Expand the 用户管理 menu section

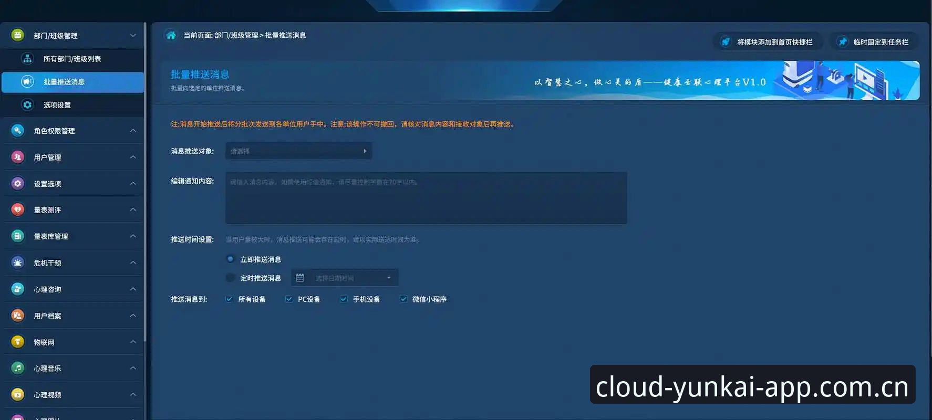tap(73, 157)
